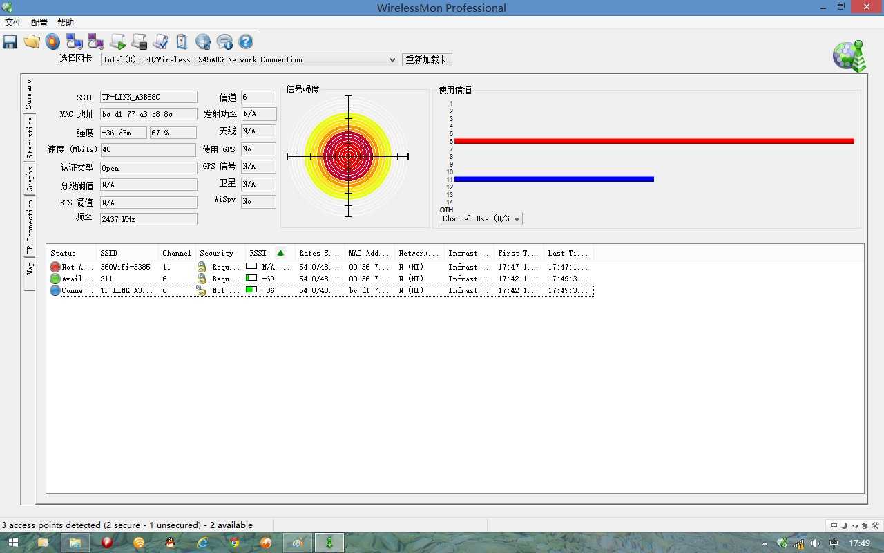The image size is (884, 553).
Task: Click the strength field showing -36 dBm
Action: click(124, 133)
